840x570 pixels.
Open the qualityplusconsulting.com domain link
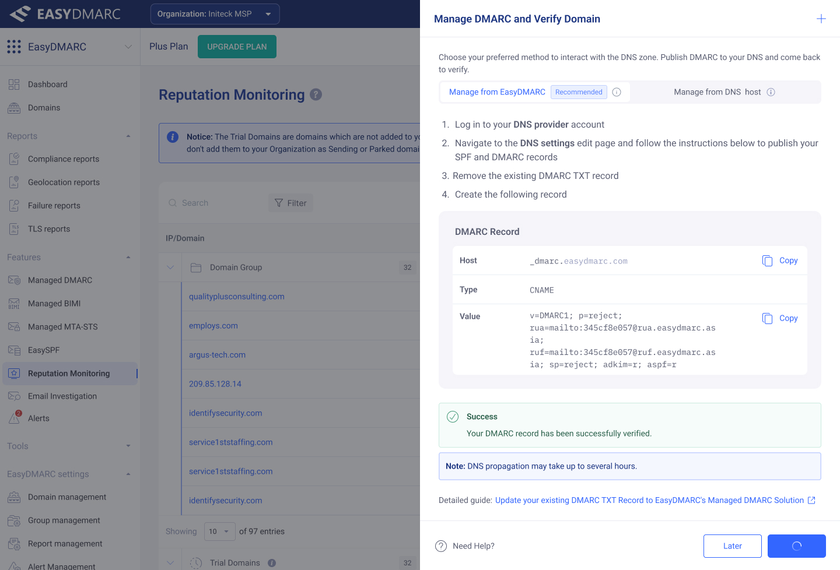(x=237, y=297)
